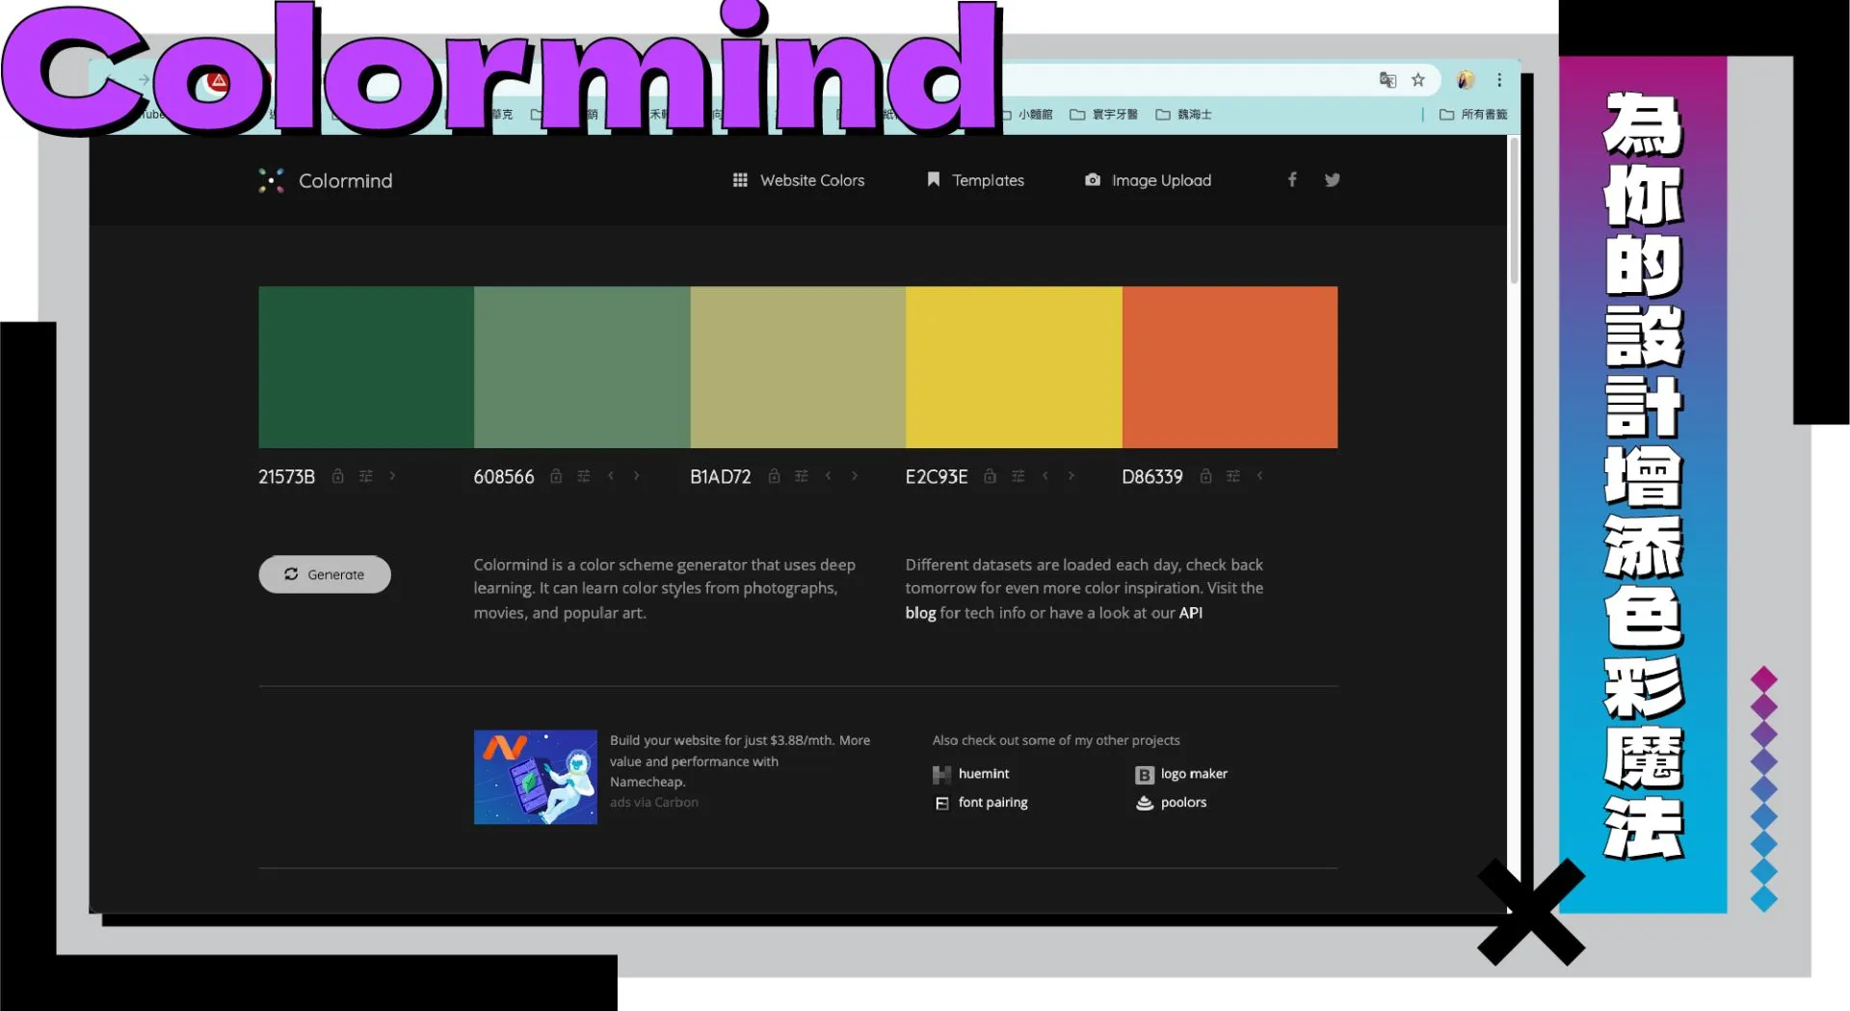The height and width of the screenshot is (1011, 1850).
Task: Click the Namecheap astronaut ad thumbnail
Action: (536, 777)
